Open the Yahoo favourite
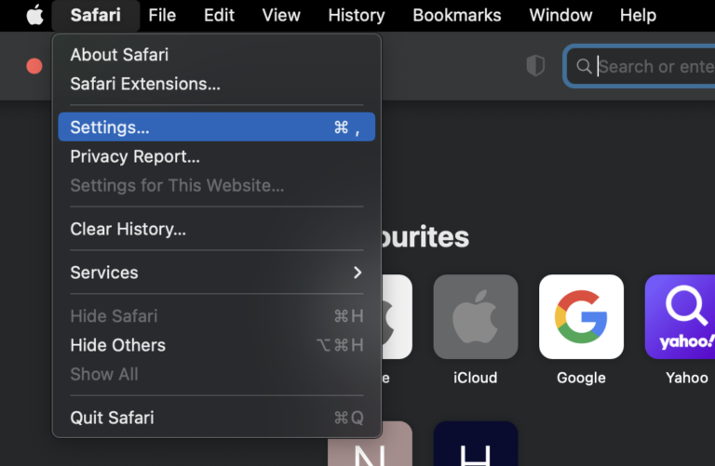 680,316
